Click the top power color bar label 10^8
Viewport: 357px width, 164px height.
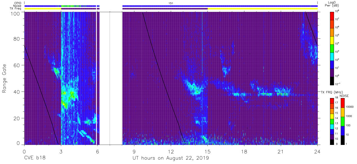(x=337, y=11)
